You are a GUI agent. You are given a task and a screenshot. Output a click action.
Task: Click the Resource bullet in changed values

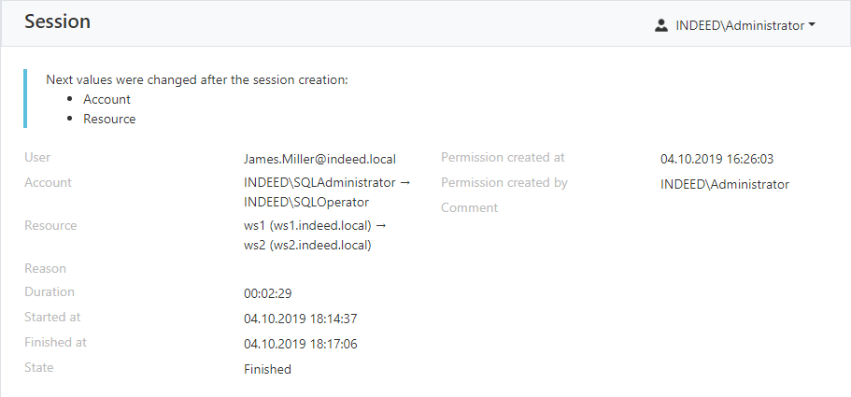109,119
